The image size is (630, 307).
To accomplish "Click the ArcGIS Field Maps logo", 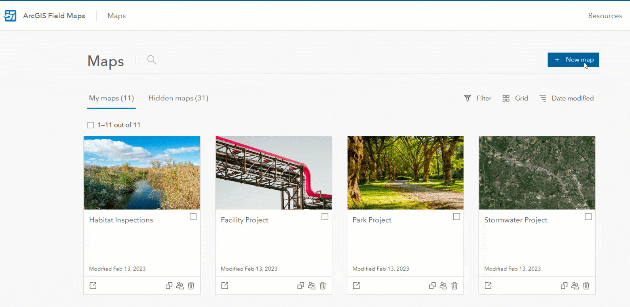I will coord(10,15).
